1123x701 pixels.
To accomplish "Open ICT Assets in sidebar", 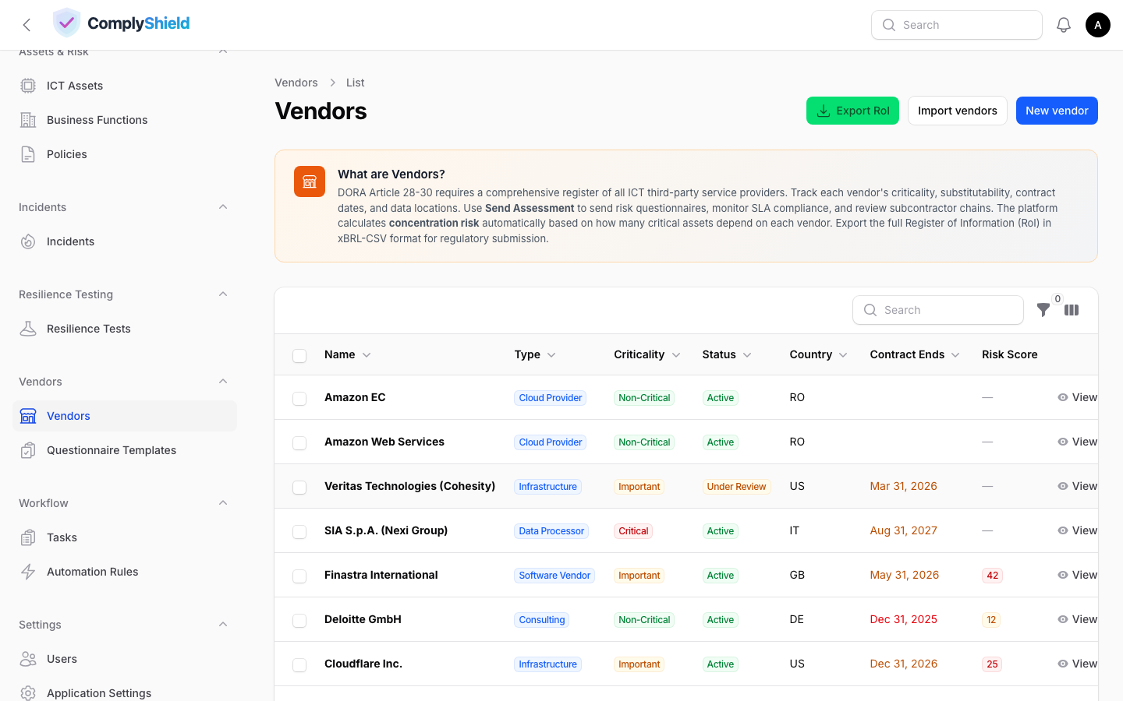I will (125, 86).
